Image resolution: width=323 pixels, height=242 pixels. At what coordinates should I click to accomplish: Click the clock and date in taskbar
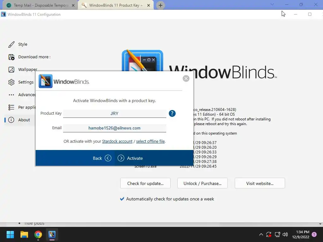click(301, 234)
